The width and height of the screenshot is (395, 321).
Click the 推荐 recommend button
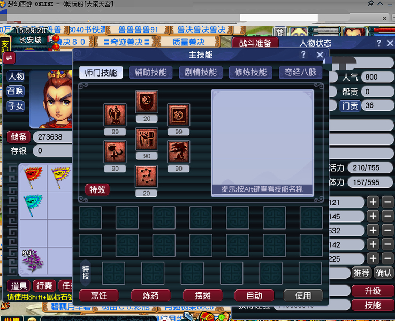point(361,273)
